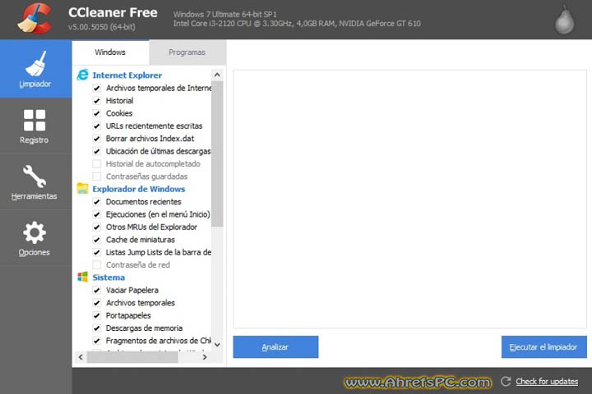The height and width of the screenshot is (394, 592).
Task: Open the Herramientas wrench section
Action: click(x=35, y=182)
